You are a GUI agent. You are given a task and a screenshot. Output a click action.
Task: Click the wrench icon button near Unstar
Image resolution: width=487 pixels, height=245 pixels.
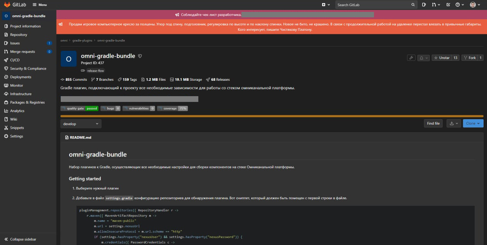point(411,58)
